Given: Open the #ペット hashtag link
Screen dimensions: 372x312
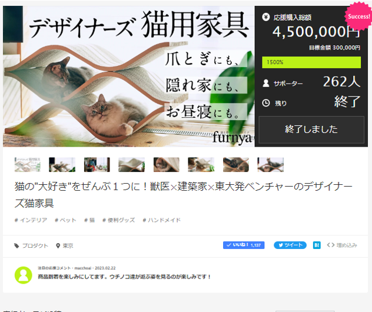Looking at the screenshot, I should click(65, 220).
